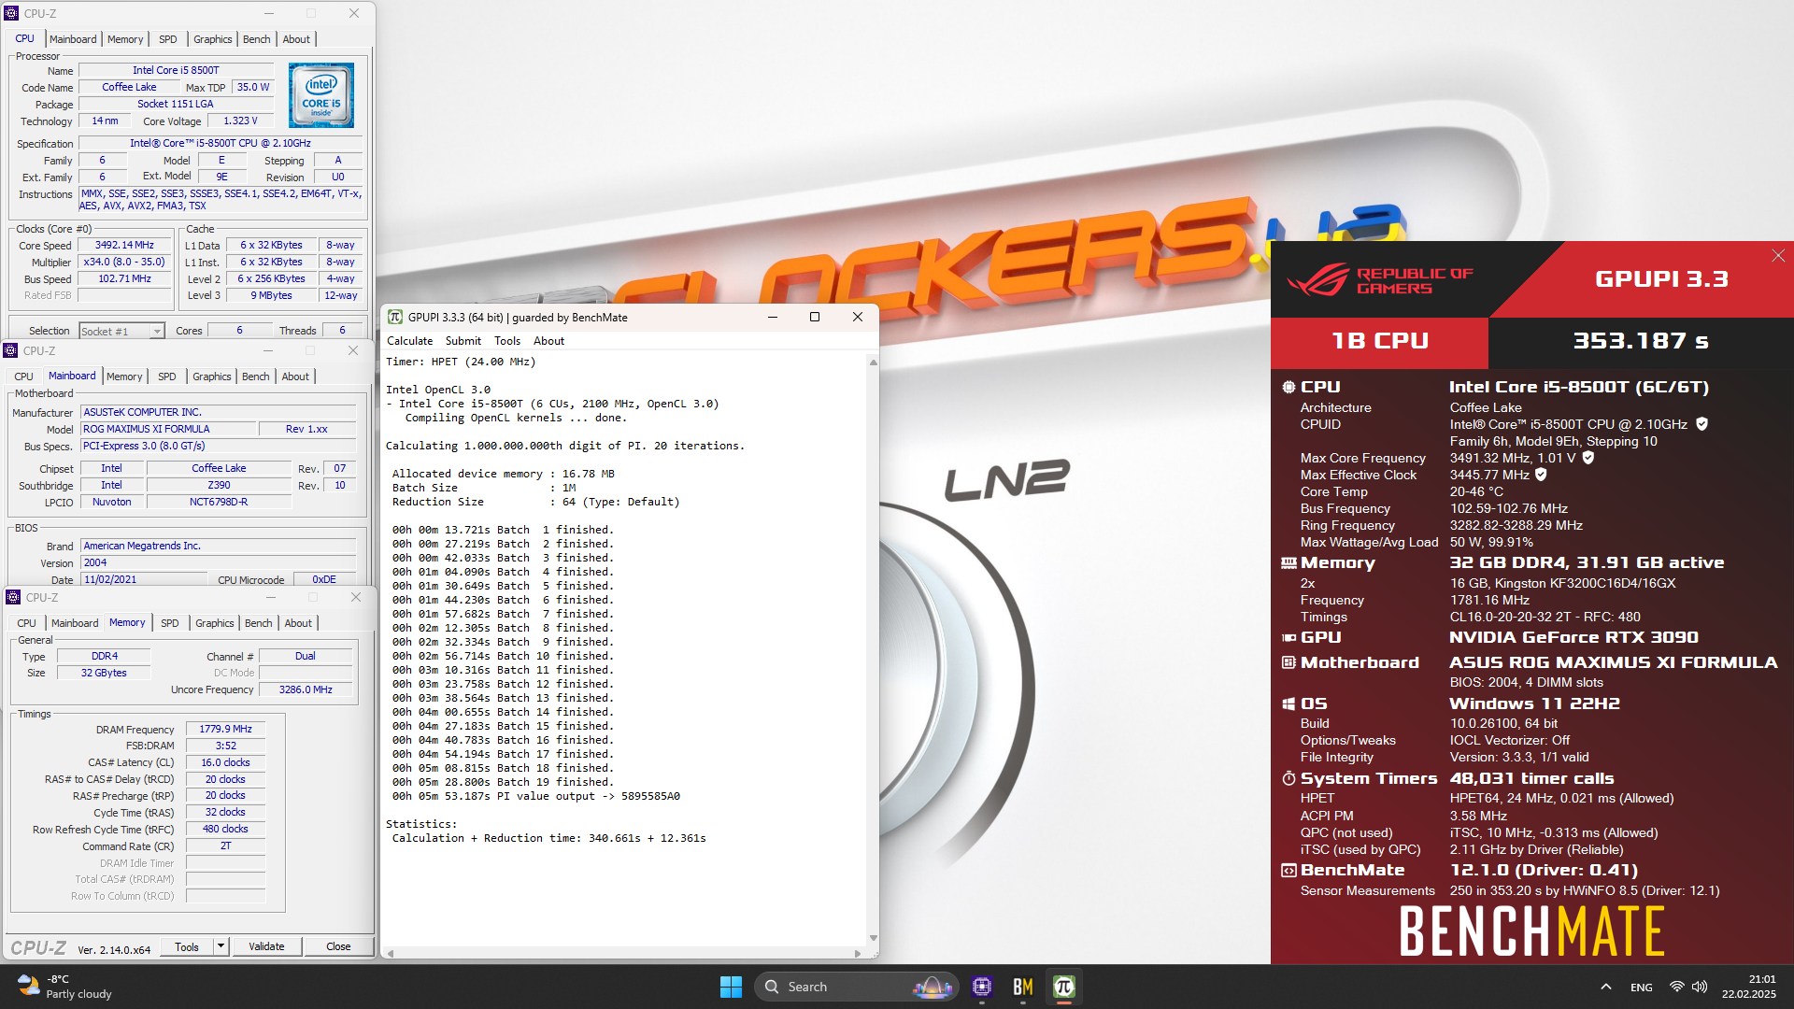Screen dimensions: 1794x1009
Task: Click the ROG Republic of Gamers logo
Action: tap(1380, 280)
